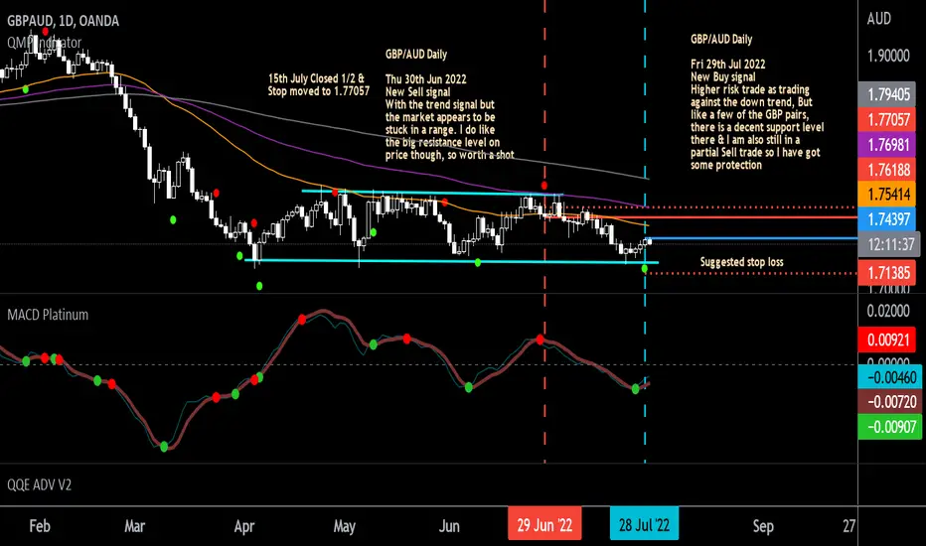Viewport: 926px width, 546px height.
Task: Select the 1.71385 stop loss price label
Action: click(889, 273)
